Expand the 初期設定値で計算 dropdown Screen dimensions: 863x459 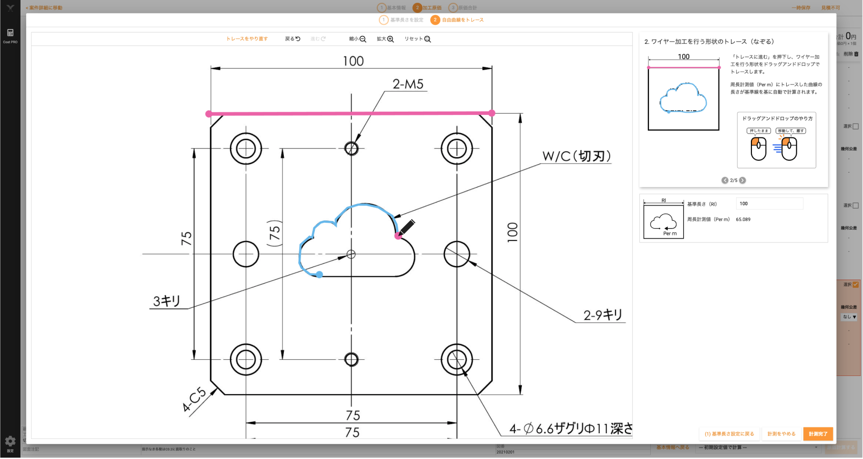[x=758, y=448]
